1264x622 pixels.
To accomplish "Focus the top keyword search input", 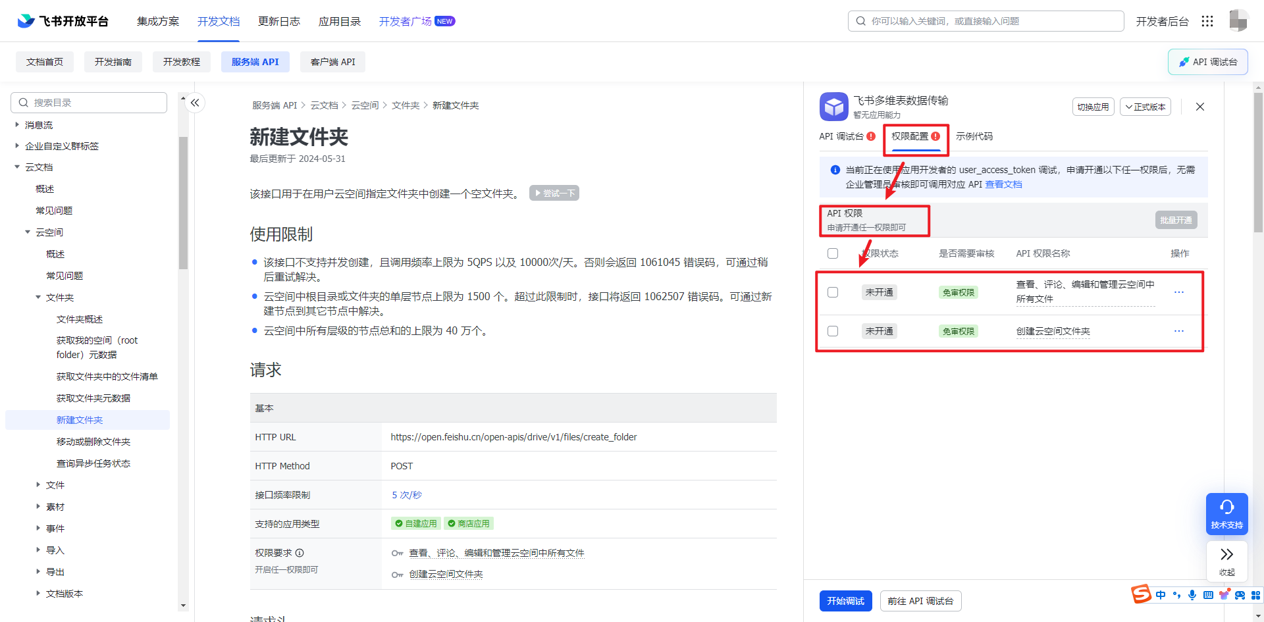I will pyautogui.click(x=986, y=21).
